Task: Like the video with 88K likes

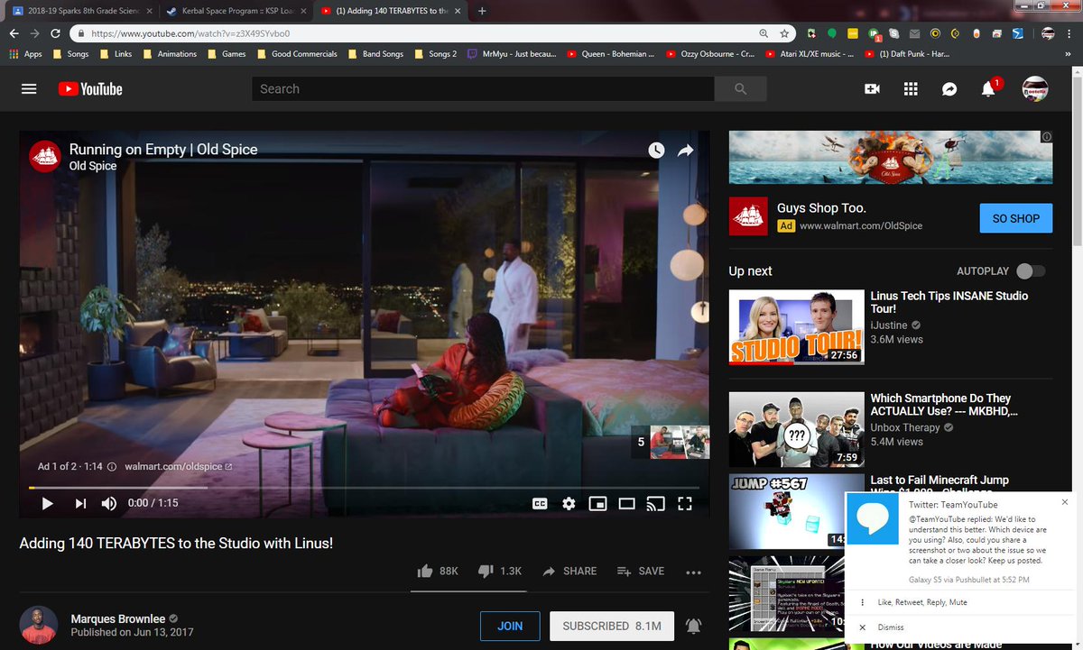Action: click(x=438, y=572)
